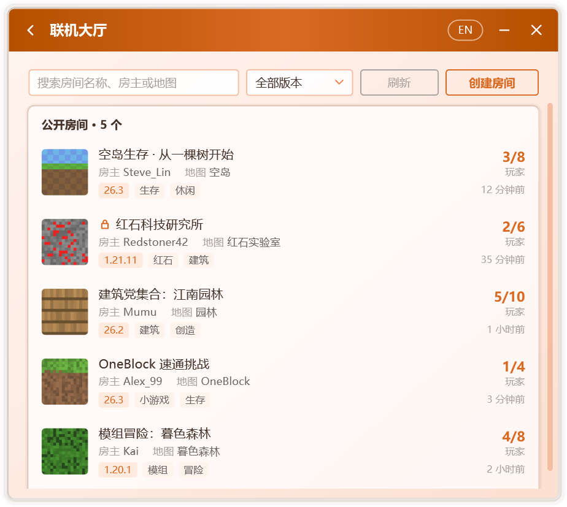This screenshot has height=507, width=567.
Task: Click the 建筑 tag on 江南园林 room
Action: coord(149,330)
